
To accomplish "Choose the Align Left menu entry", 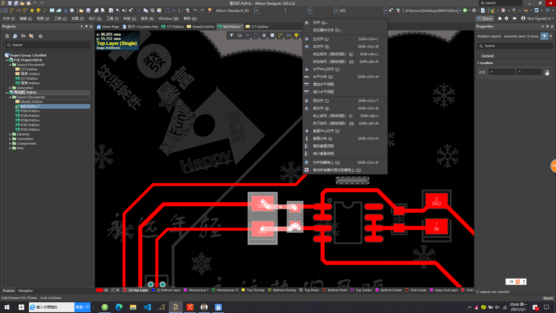I will tap(321, 39).
